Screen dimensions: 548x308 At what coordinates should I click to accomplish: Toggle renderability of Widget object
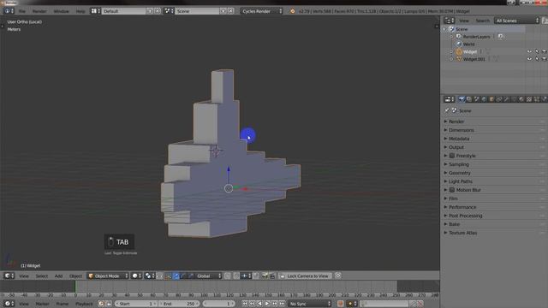545,51
